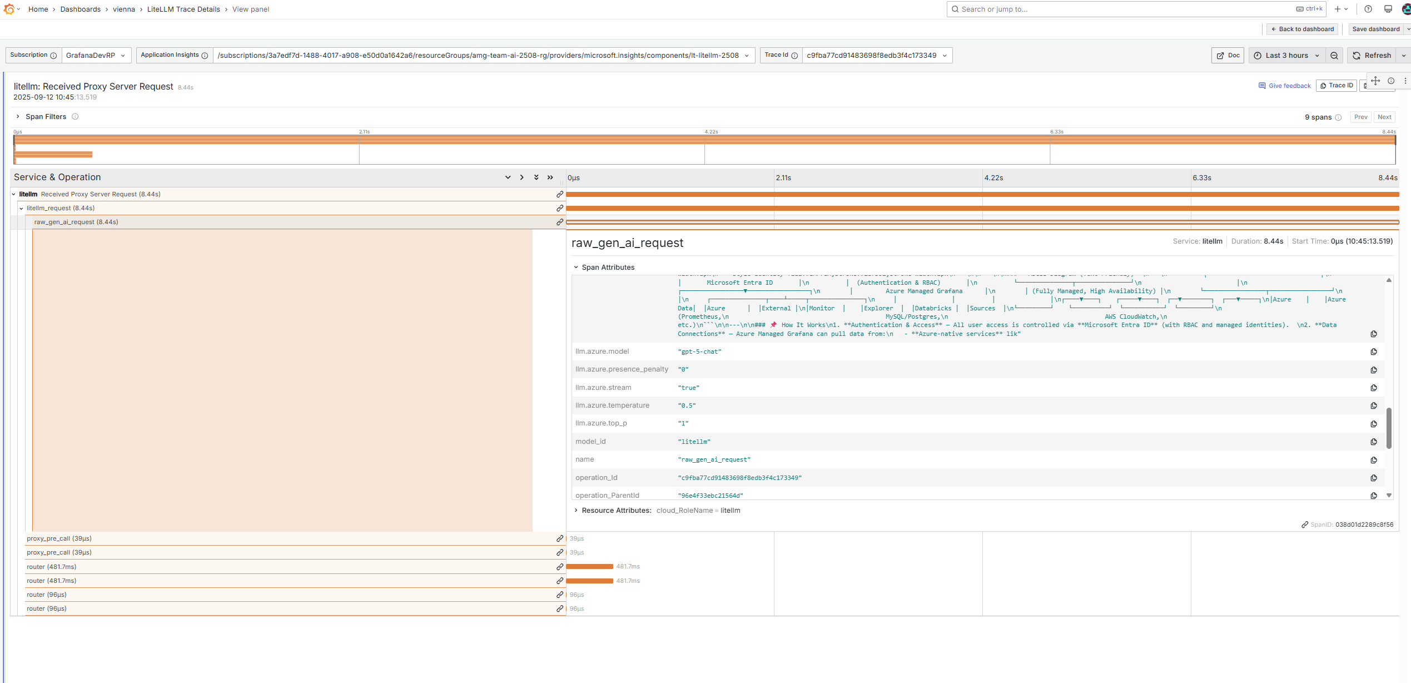Collapse the litellm_request span children

click(x=22, y=209)
